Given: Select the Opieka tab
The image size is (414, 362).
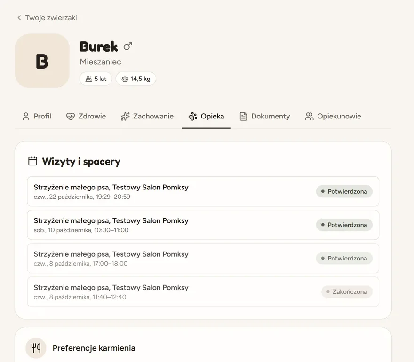Looking at the screenshot, I should click(206, 117).
